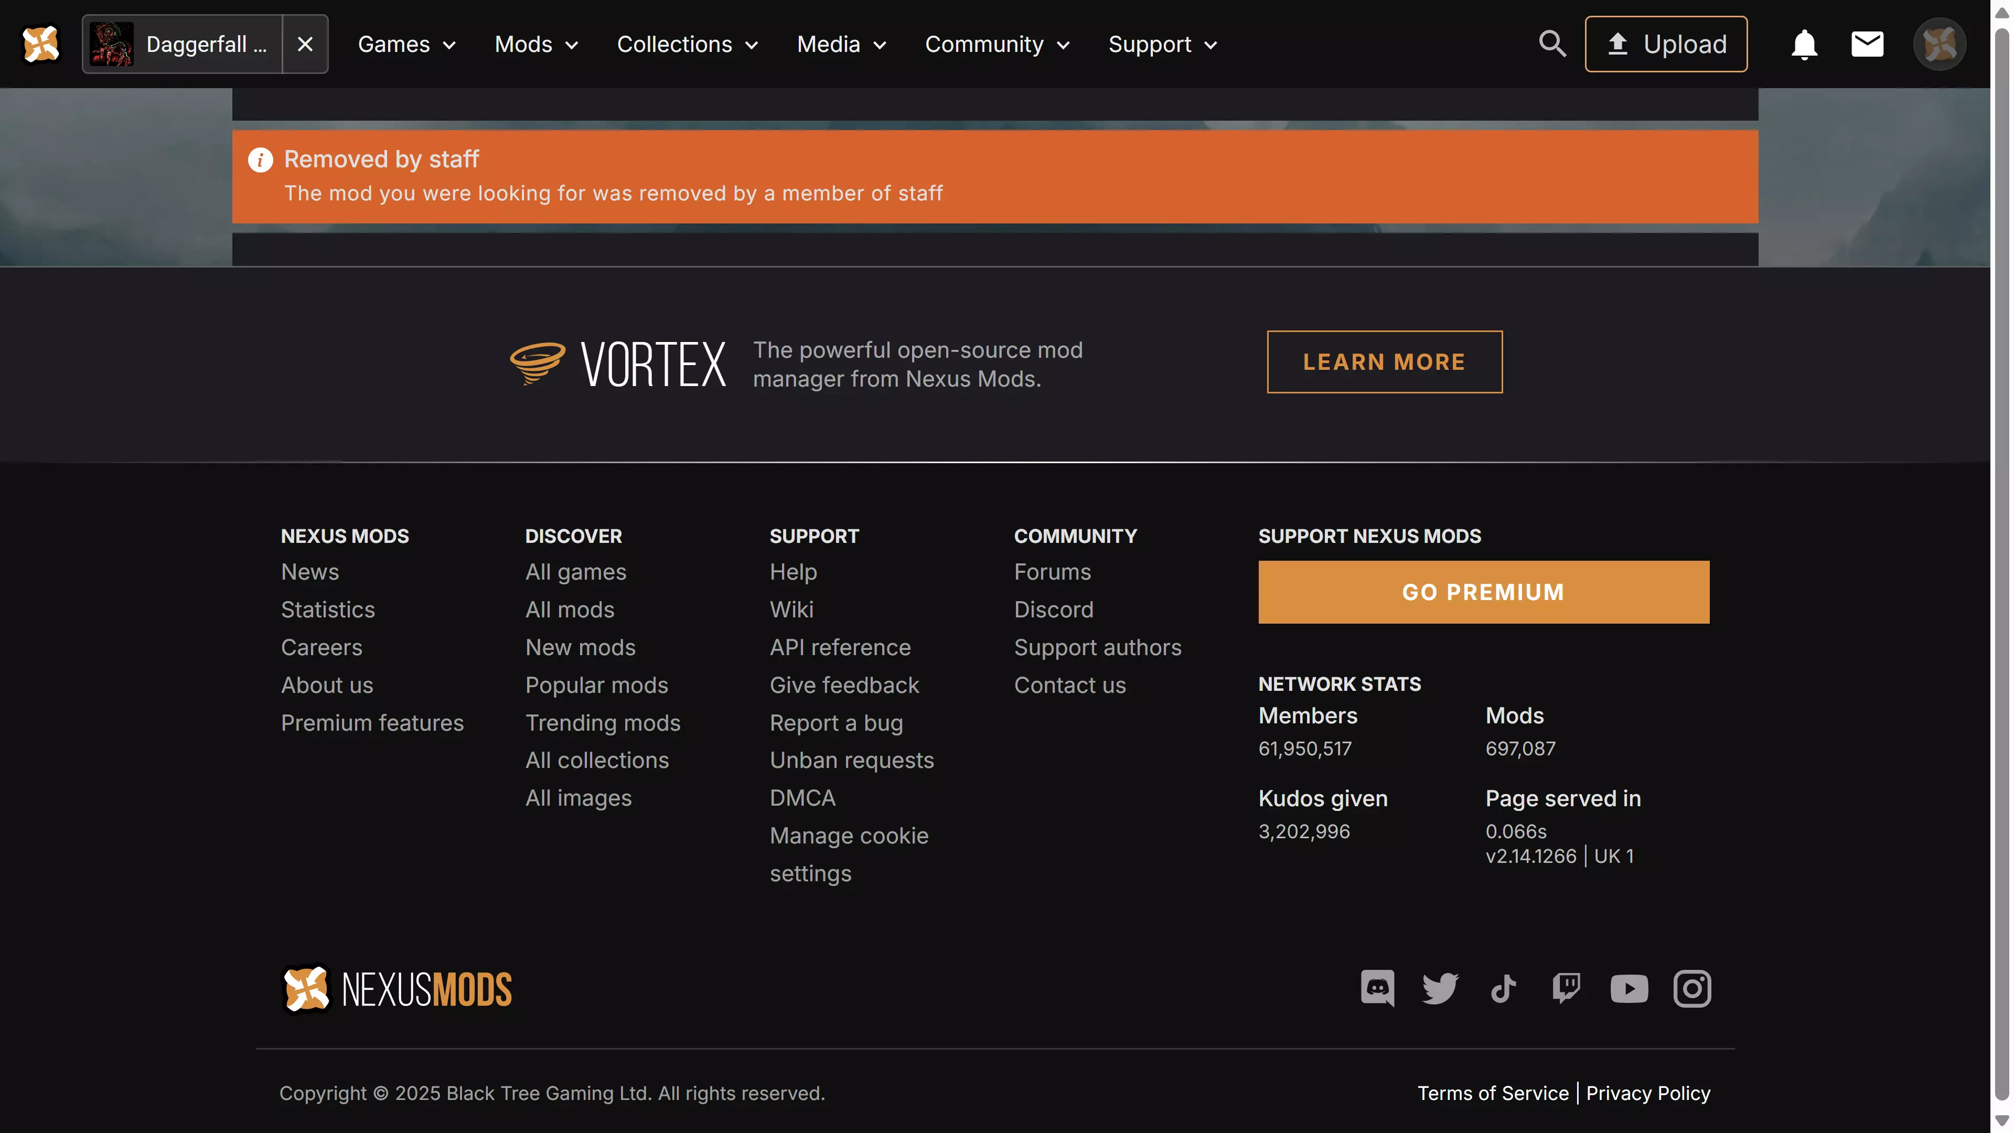This screenshot has height=1133, width=2014.
Task: Open Privacy Policy link
Action: (x=1647, y=1093)
